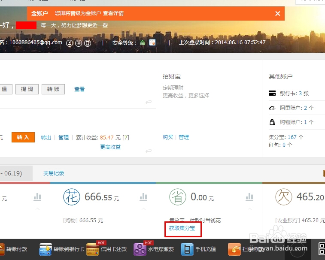Open bar chart icon beside 0.00 元
The height and width of the screenshot is (260, 325).
pos(249,197)
